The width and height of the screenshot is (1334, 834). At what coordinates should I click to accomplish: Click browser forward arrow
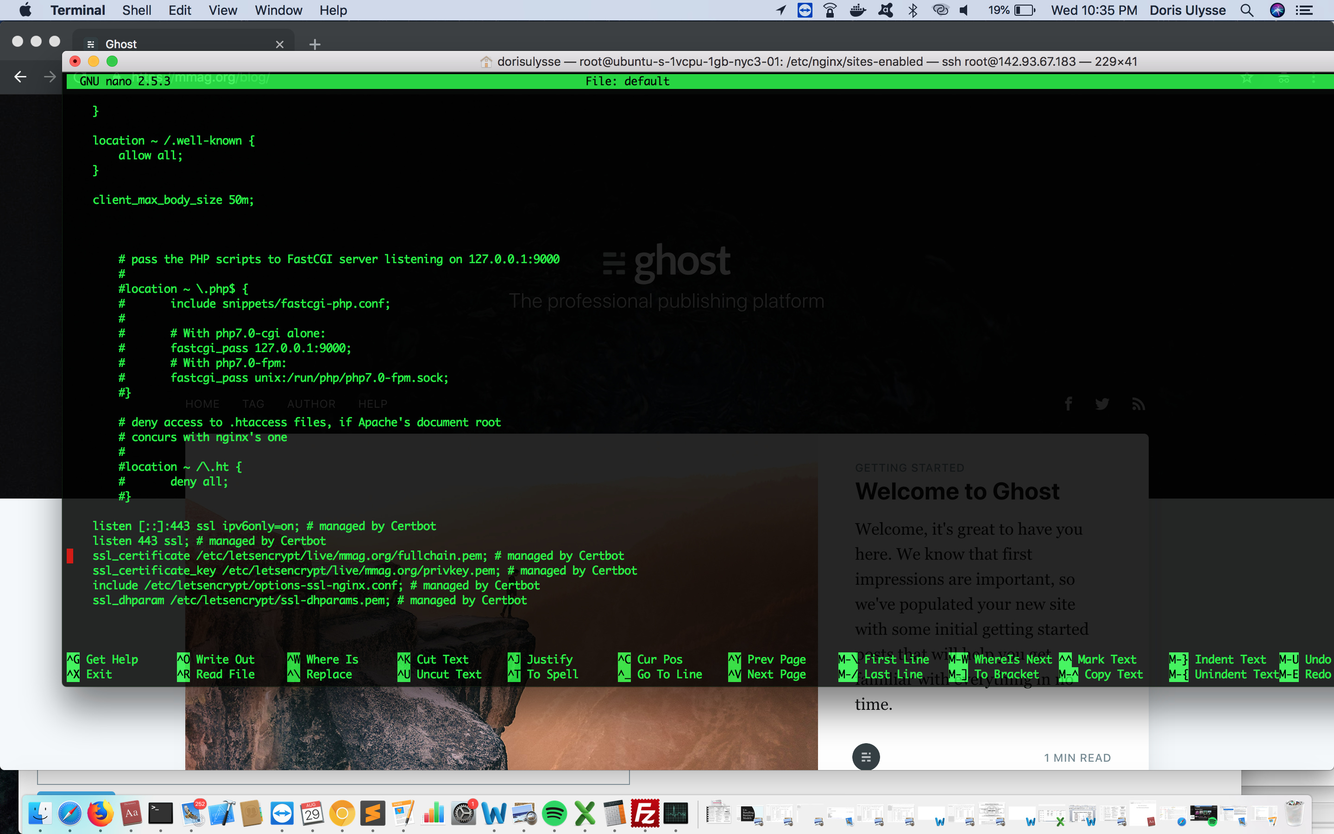[50, 76]
